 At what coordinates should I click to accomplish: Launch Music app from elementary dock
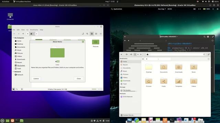[x=165, y=120]
